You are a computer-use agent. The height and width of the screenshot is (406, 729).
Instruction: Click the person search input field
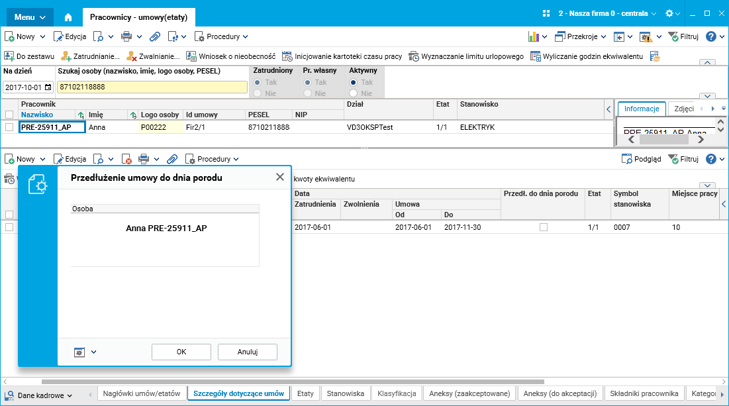tap(152, 87)
